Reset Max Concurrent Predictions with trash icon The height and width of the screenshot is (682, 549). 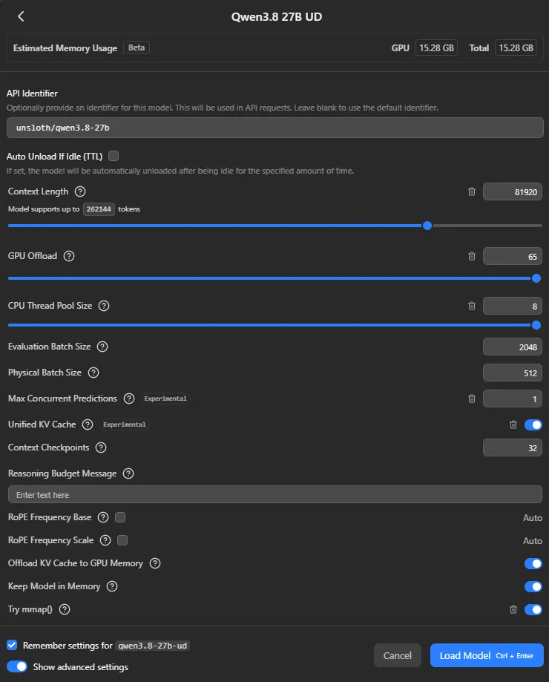point(472,399)
